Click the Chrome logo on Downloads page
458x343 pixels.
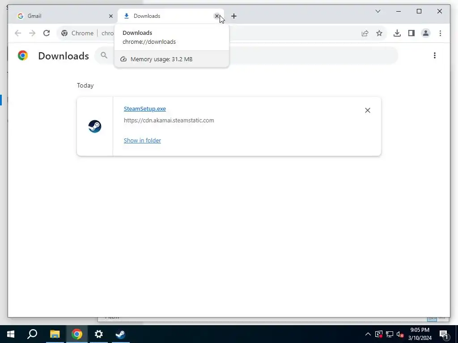(23, 55)
